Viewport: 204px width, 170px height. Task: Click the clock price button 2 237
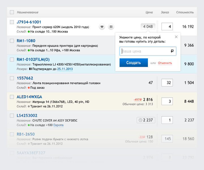[x=146, y=120]
